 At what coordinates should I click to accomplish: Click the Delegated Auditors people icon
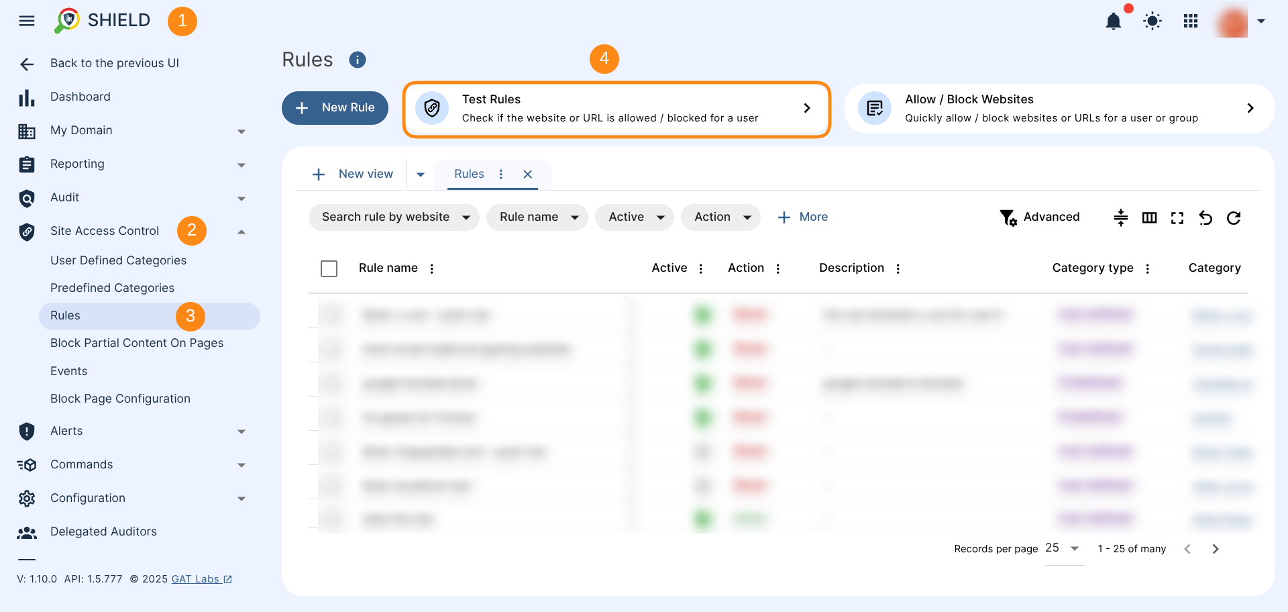(27, 533)
